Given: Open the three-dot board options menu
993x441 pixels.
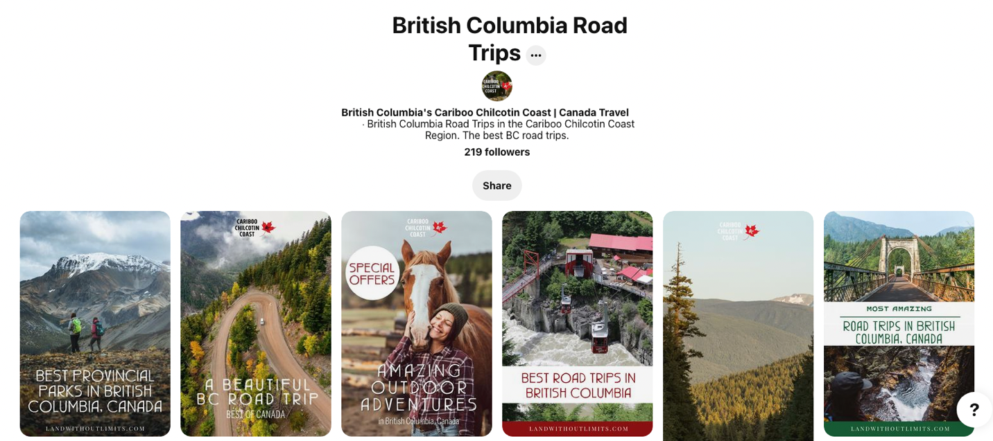Looking at the screenshot, I should (535, 55).
